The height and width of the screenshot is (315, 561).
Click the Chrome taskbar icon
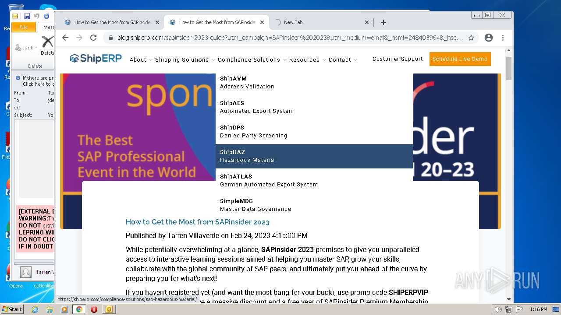tap(79, 309)
